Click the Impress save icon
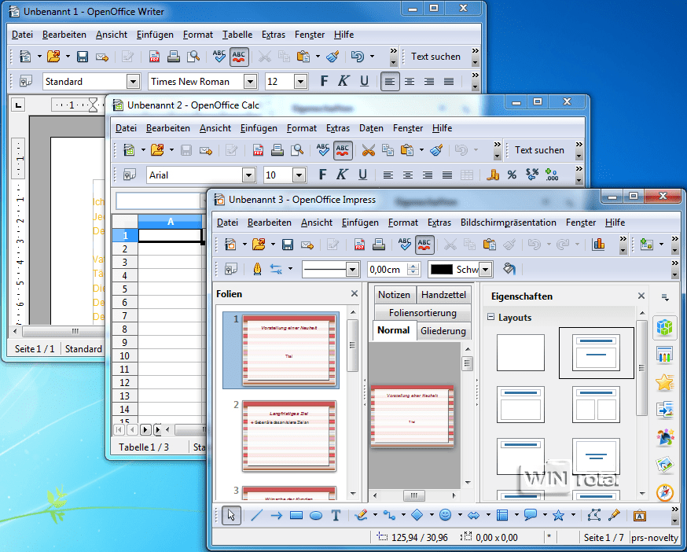This screenshot has height=552, width=687. coord(288,245)
